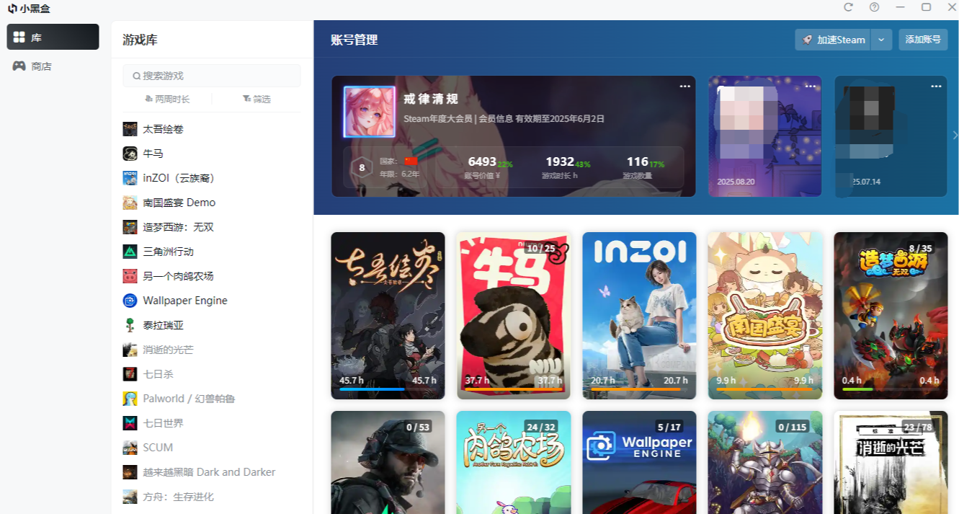This screenshot has height=514, width=959.
Task: Click the 游戏库 panel heading
Action: (140, 40)
